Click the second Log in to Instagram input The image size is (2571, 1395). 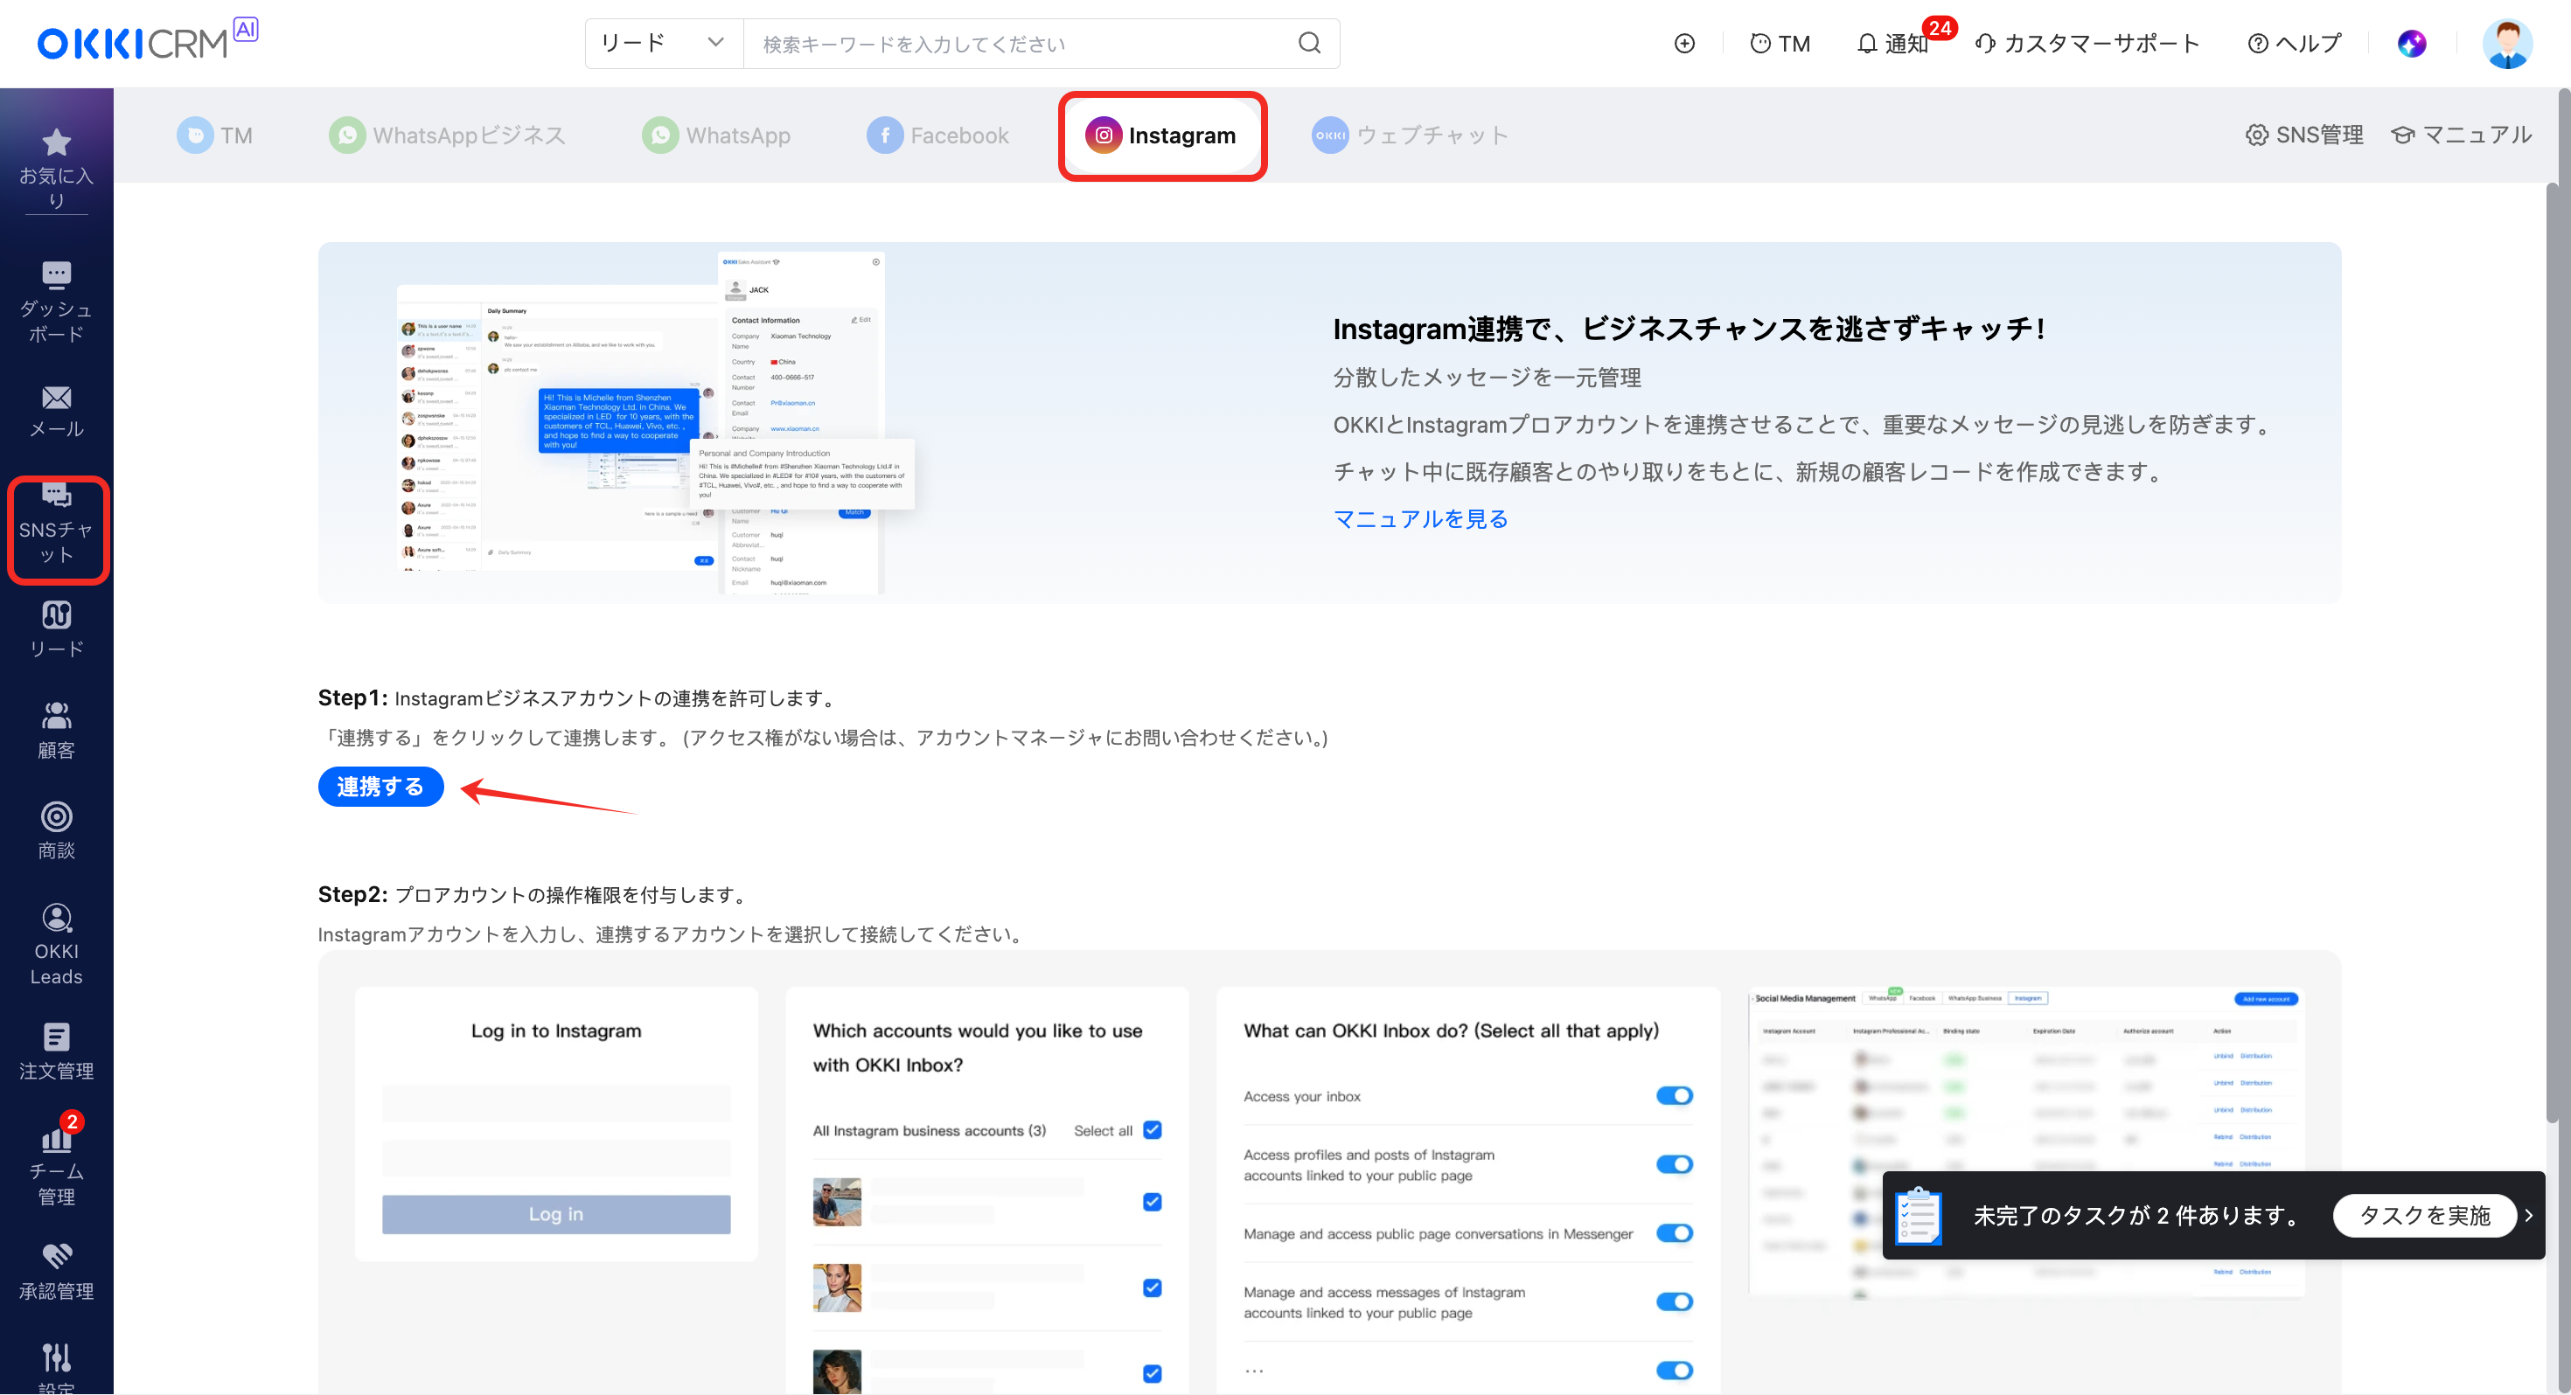tap(556, 1157)
